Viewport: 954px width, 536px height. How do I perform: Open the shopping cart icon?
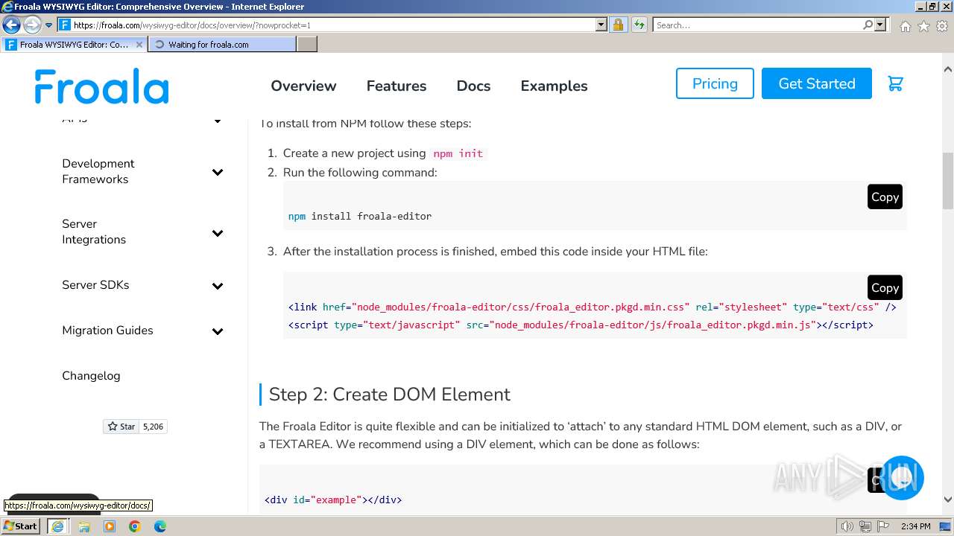895,83
